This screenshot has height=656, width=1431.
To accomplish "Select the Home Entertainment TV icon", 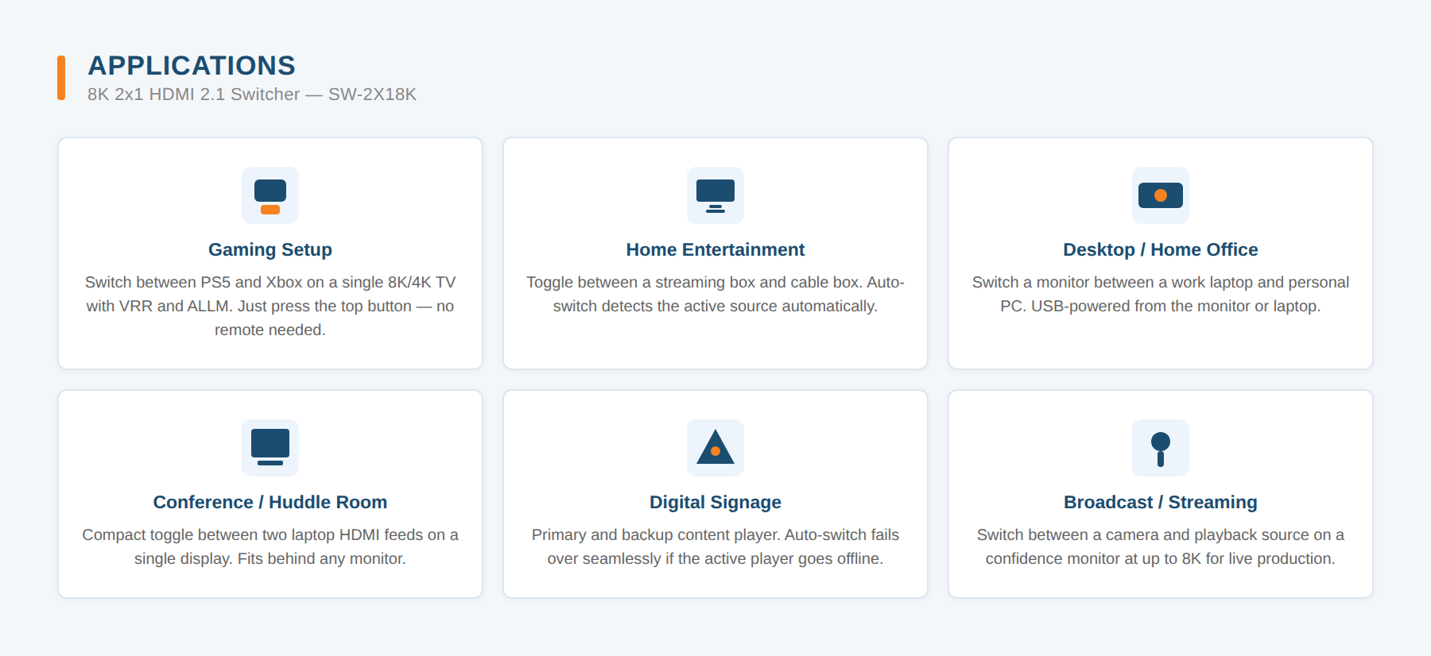I will (715, 195).
